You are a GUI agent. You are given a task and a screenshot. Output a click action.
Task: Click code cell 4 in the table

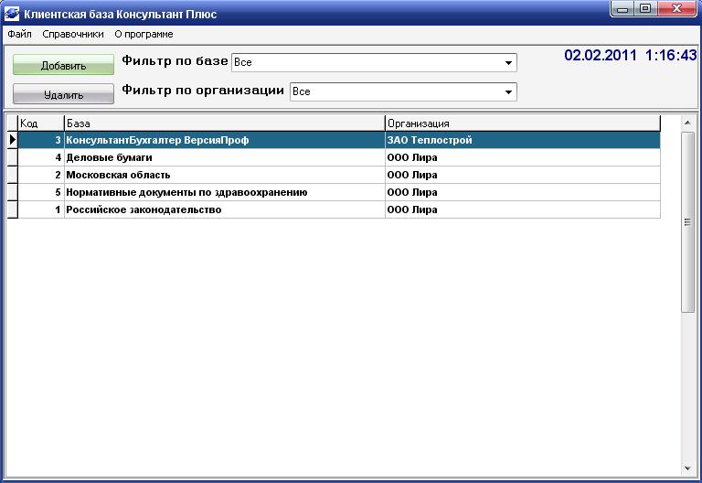point(41,157)
